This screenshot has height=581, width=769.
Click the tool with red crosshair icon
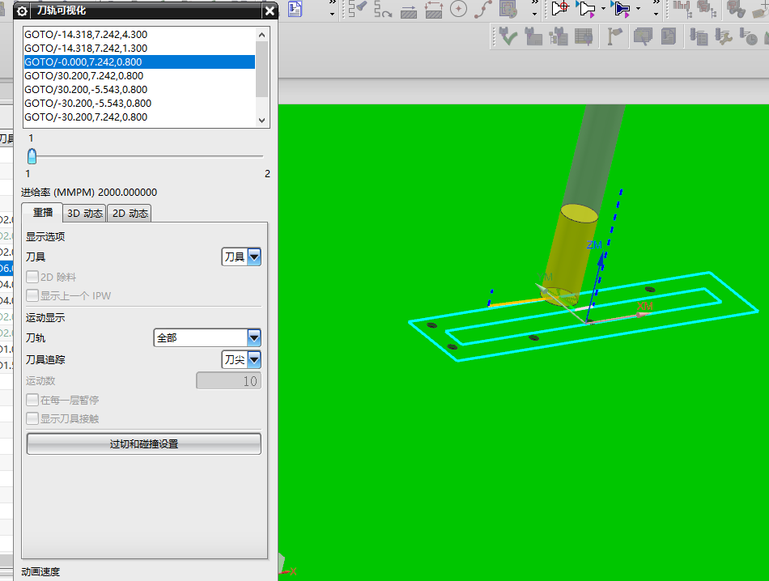point(559,8)
